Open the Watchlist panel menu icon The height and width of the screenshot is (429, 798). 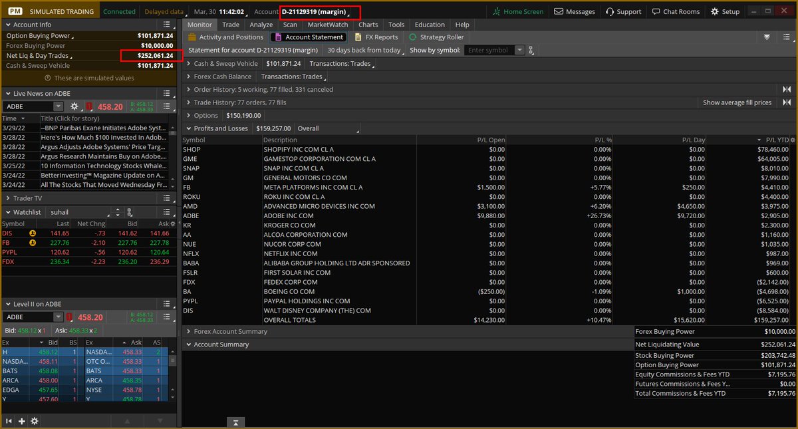tap(168, 212)
